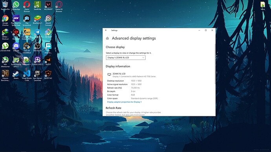
Task: Select the Git Bash shortcut
Action: click(x=48, y=33)
